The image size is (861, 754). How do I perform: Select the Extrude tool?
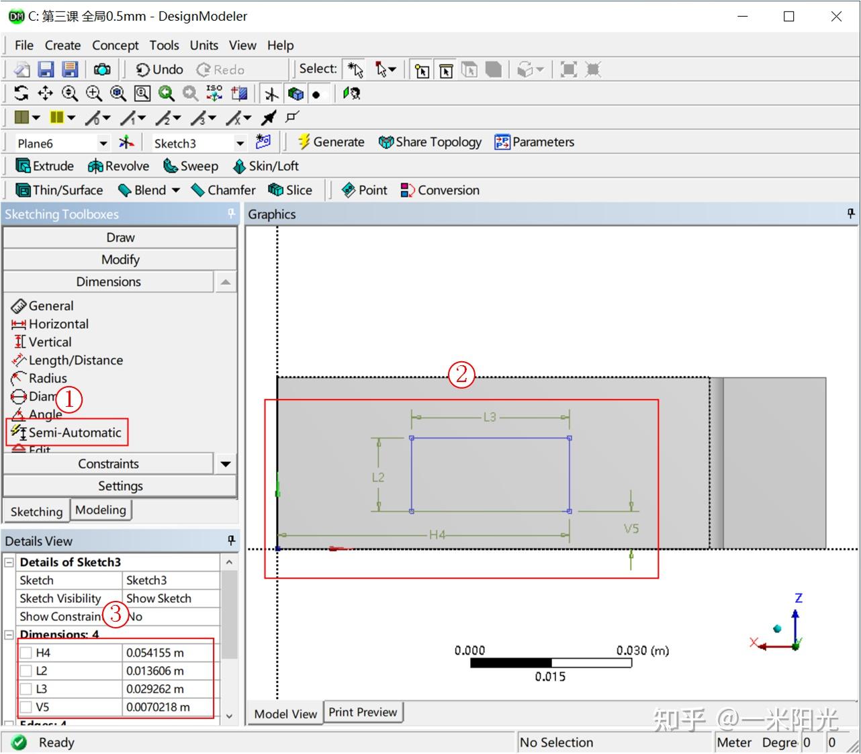click(x=44, y=166)
